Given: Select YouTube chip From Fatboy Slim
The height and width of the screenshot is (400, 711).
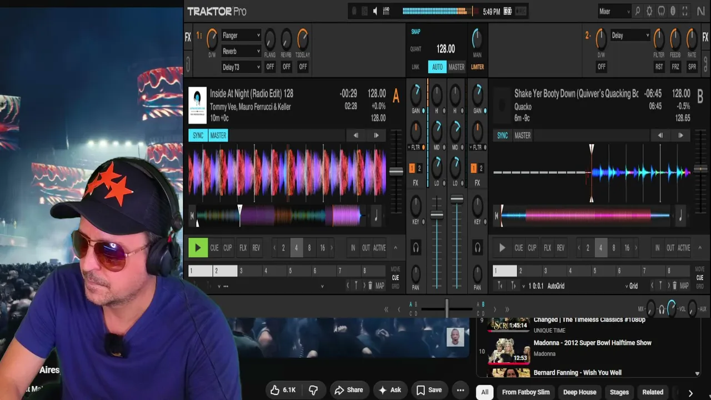Looking at the screenshot, I should point(526,392).
